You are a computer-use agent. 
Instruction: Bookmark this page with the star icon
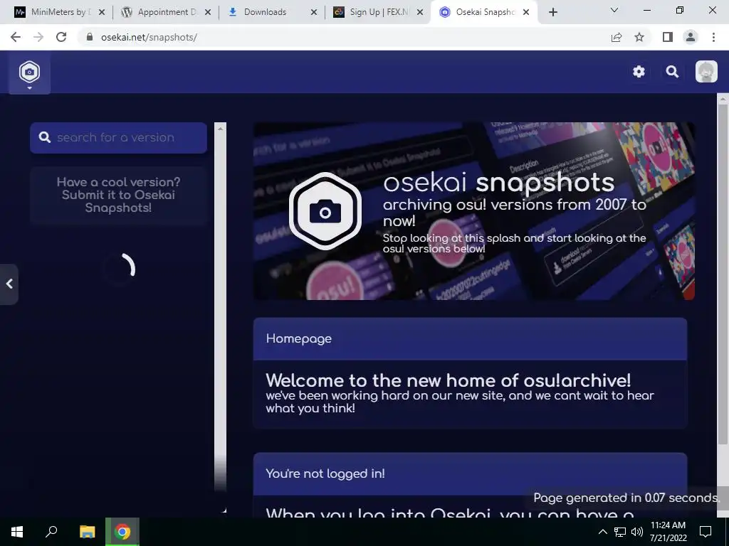tap(639, 37)
